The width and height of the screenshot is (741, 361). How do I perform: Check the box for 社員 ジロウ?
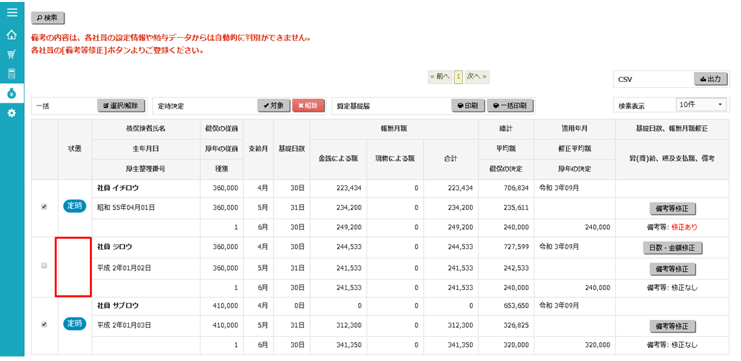(44, 265)
